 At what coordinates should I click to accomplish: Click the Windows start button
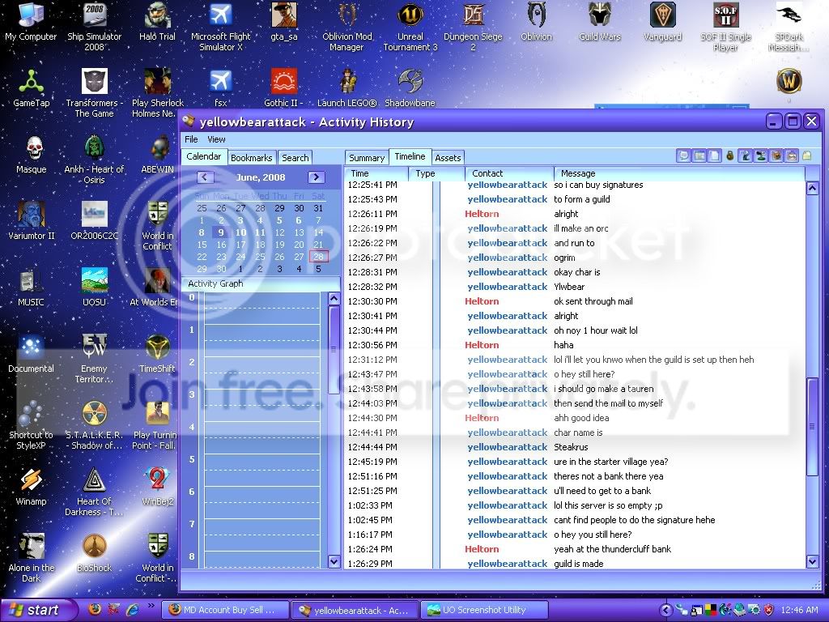(37, 610)
